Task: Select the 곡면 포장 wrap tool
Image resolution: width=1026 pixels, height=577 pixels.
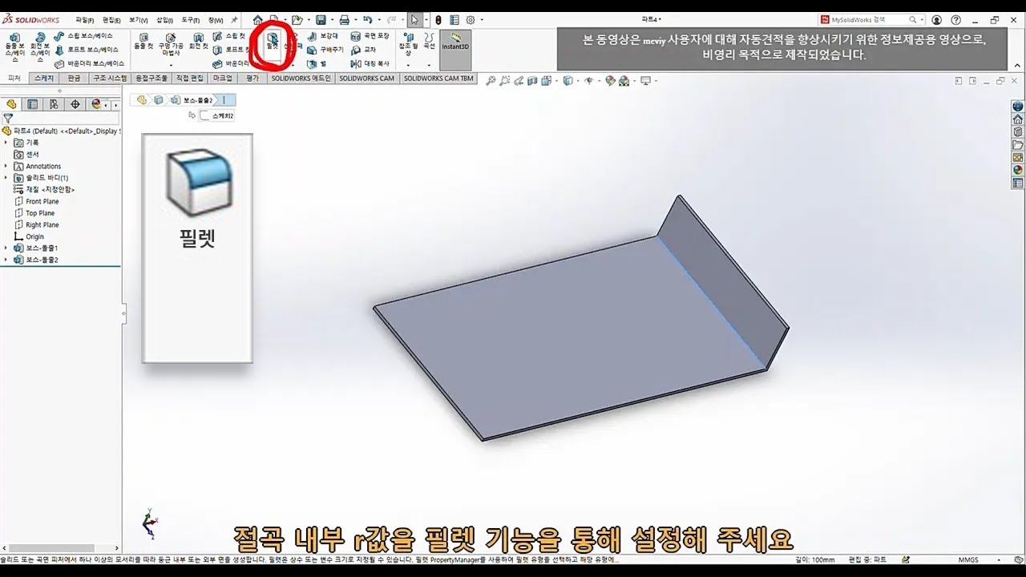Action: click(x=370, y=36)
